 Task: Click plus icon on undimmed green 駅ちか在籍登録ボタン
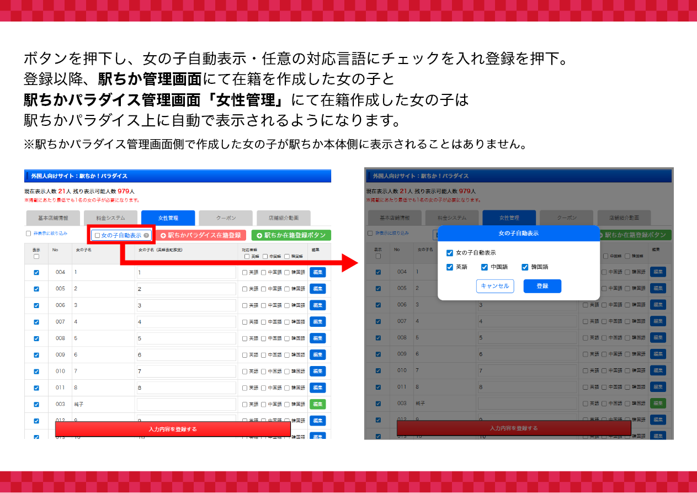tap(259, 235)
